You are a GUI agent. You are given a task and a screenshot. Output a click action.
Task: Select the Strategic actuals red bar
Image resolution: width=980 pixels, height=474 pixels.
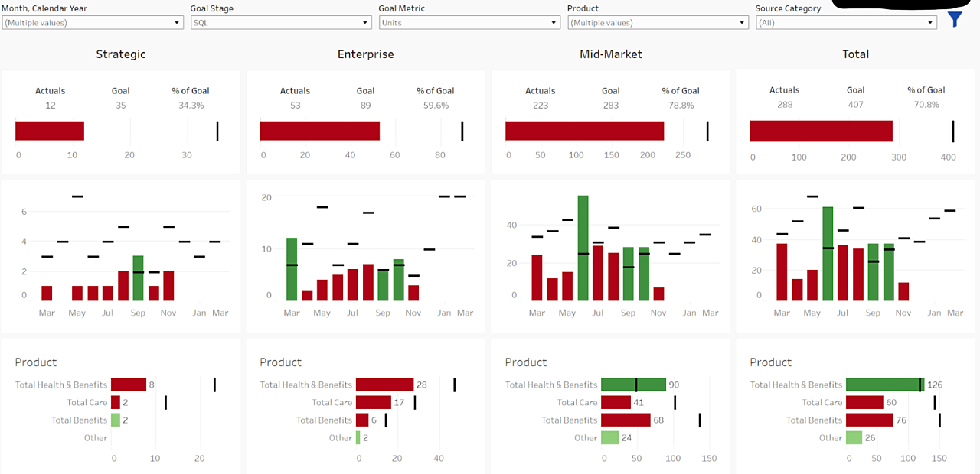[x=50, y=131]
